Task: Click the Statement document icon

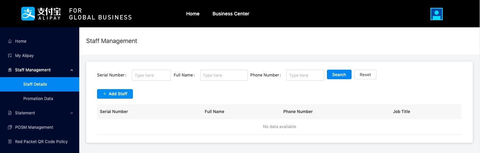Action: point(10,113)
